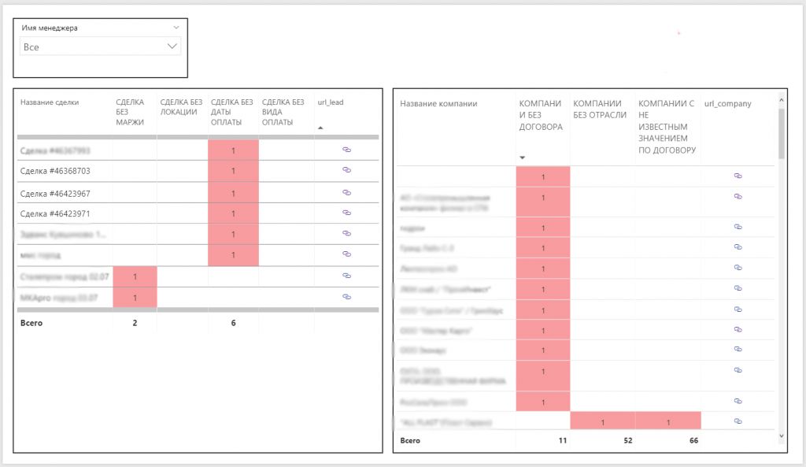The height and width of the screenshot is (467, 806).
Task: Click the Имя менеджера slicer title
Action: tap(50, 28)
